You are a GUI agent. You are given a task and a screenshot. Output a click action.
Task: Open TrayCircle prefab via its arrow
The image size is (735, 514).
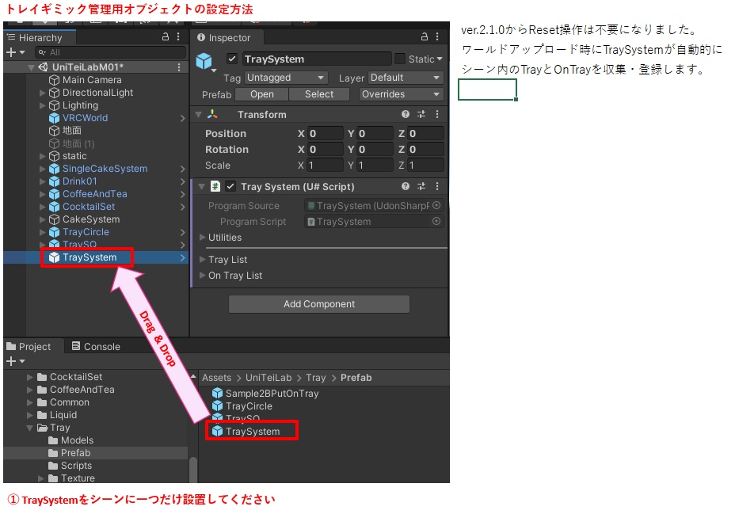183,232
